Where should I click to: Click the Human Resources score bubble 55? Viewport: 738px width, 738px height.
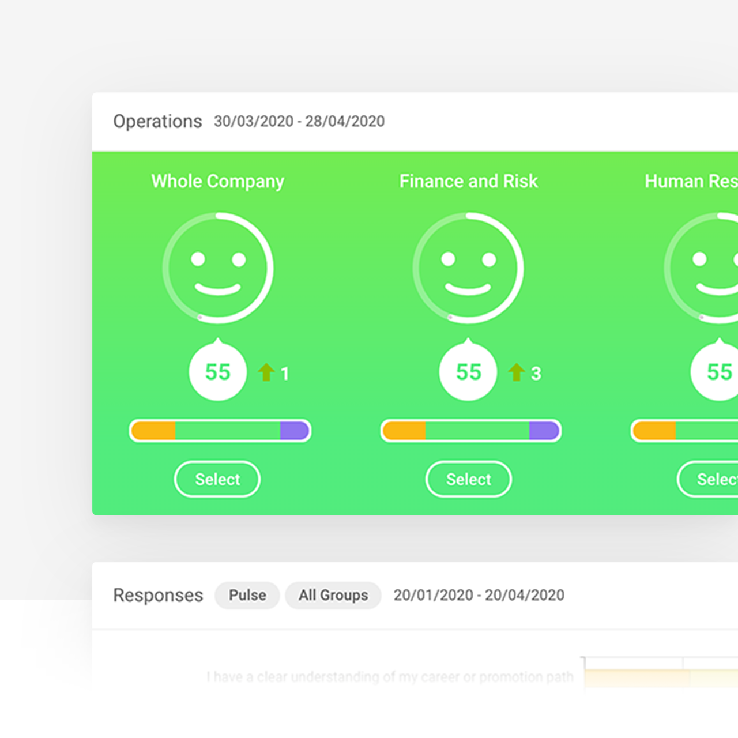point(715,371)
